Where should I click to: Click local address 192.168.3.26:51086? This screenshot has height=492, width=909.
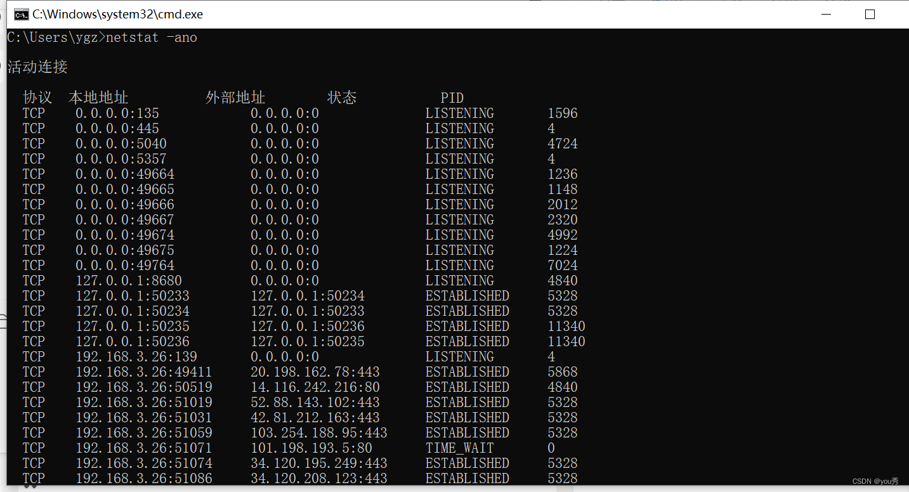coord(144,479)
